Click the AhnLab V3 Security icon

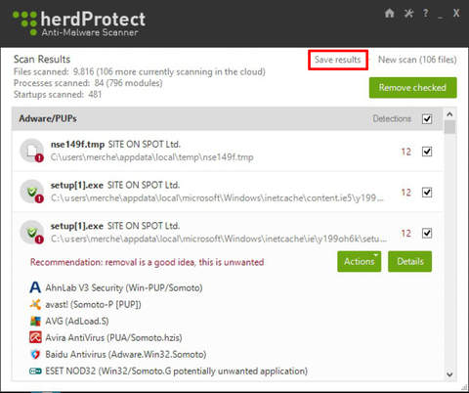pyautogui.click(x=35, y=287)
